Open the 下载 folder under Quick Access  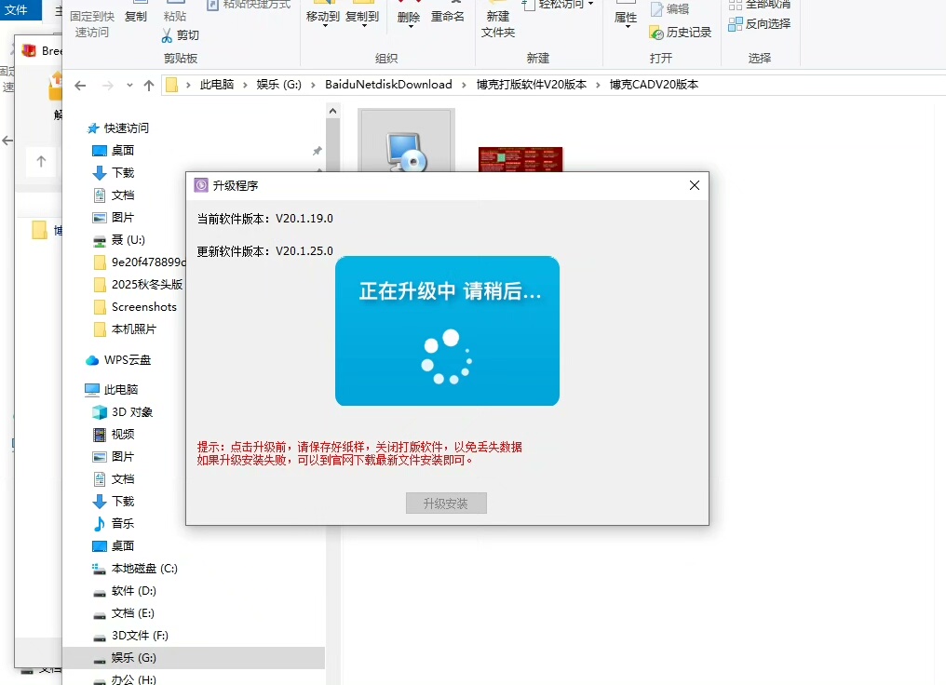click(123, 172)
